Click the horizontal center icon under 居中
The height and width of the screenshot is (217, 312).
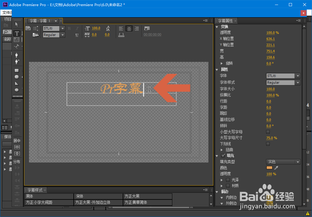17,147
